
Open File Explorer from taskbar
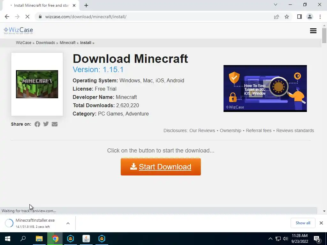point(39,239)
